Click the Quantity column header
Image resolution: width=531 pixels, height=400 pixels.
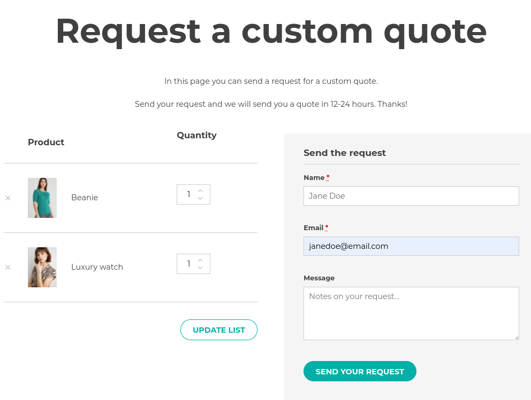[x=197, y=135]
